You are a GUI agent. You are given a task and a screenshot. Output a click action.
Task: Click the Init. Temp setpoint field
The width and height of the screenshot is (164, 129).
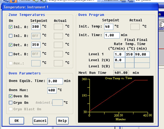109,27
